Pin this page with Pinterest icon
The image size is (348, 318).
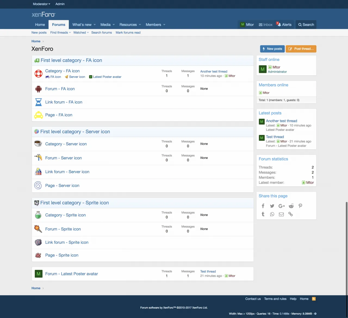pos(300,206)
